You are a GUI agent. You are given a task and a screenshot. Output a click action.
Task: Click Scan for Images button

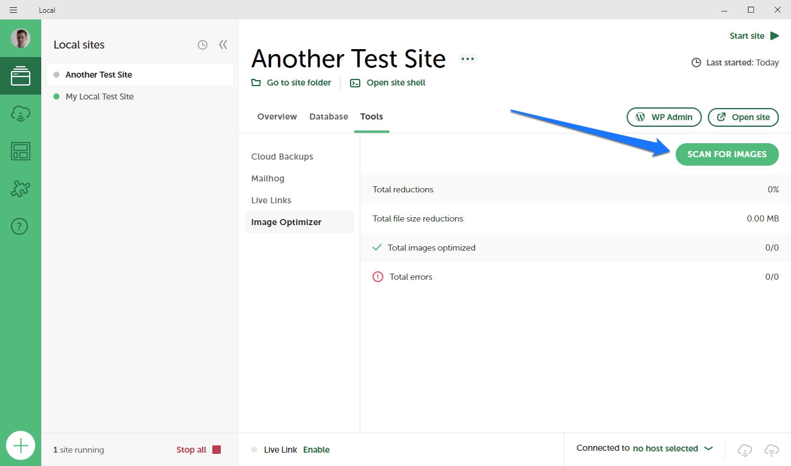[x=727, y=154]
